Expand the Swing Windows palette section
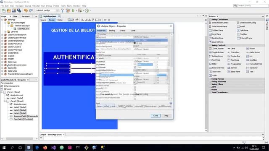 coord(210,82)
